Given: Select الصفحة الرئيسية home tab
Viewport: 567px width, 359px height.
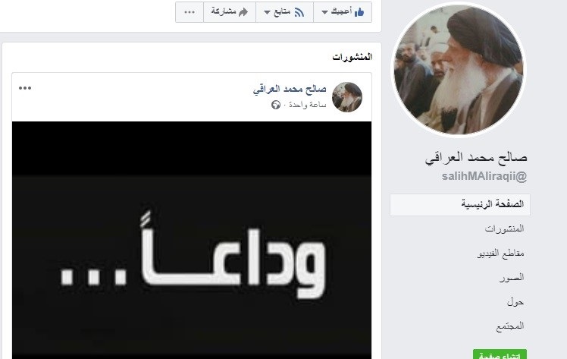Looking at the screenshot, I should (460, 204).
